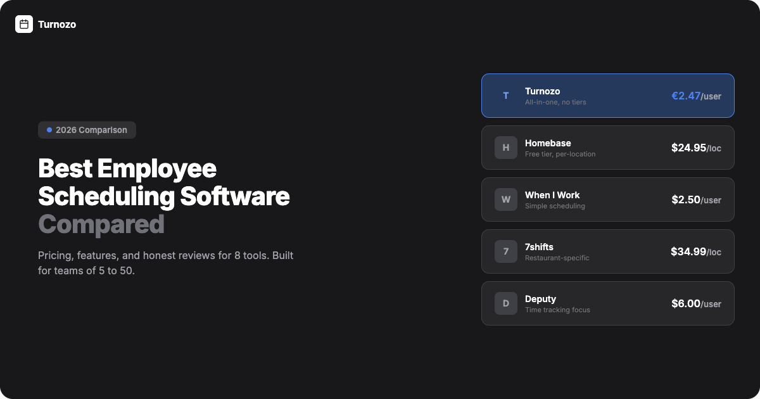Click the Deputy $6.00/user price
760x399 pixels.
tap(696, 304)
